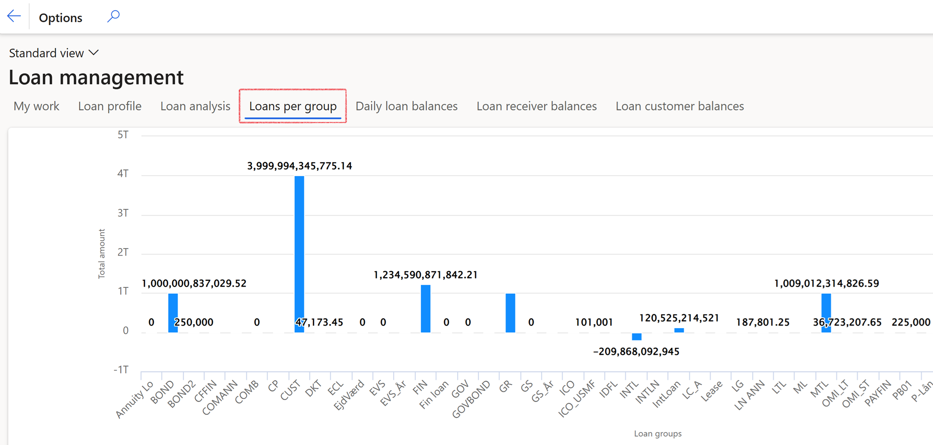The width and height of the screenshot is (933, 445).
Task: Click the highlighted Loans per group tab
Action: pyautogui.click(x=292, y=106)
